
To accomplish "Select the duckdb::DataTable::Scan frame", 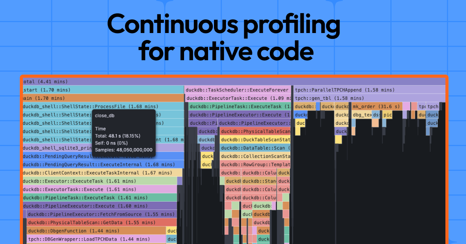I will point(255,148).
